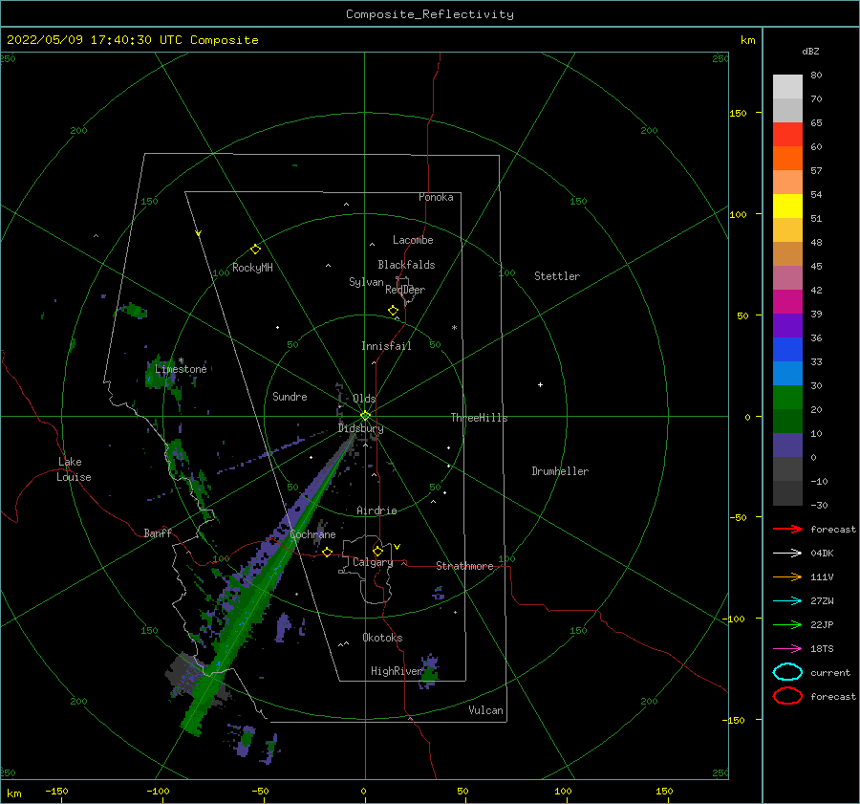Image resolution: width=860 pixels, height=804 pixels.
Task: Click the 80 dBZ light gray swatch
Action: coord(787,87)
